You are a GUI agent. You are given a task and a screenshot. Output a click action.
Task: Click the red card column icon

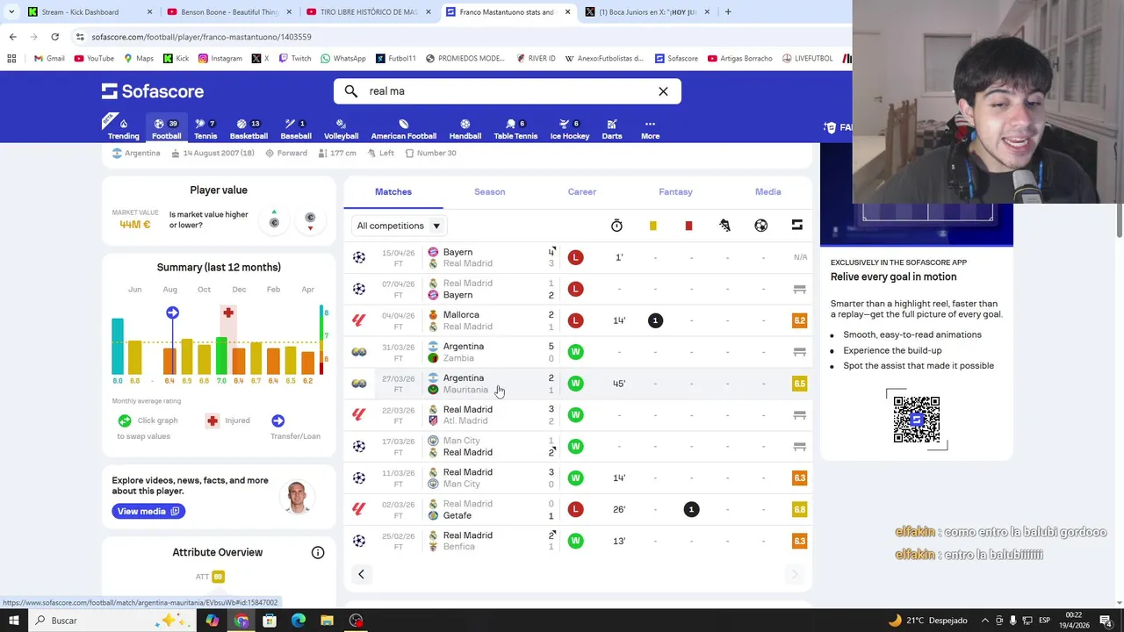point(688,226)
